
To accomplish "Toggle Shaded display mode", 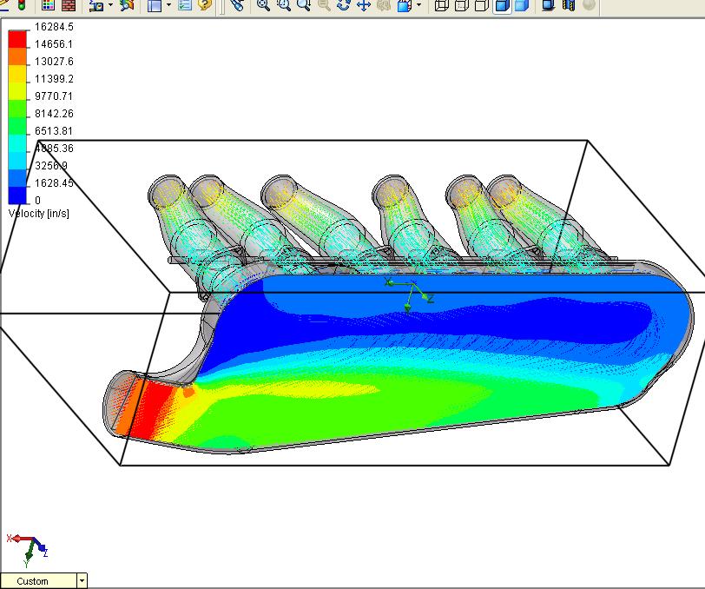I will pyautogui.click(x=521, y=5).
